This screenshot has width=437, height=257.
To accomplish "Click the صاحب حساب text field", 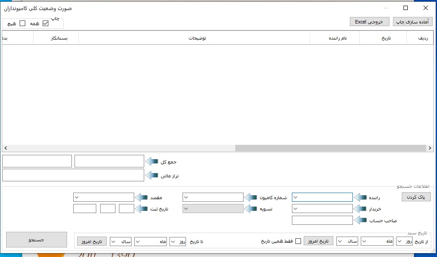I will pyautogui.click(x=322, y=220).
